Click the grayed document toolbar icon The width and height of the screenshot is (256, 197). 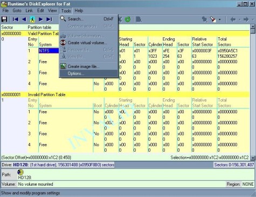[139, 19]
